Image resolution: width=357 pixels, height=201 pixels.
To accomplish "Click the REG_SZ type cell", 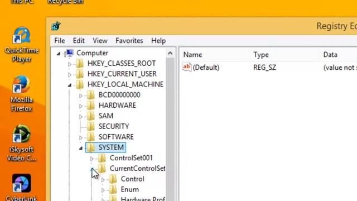I will [264, 68].
